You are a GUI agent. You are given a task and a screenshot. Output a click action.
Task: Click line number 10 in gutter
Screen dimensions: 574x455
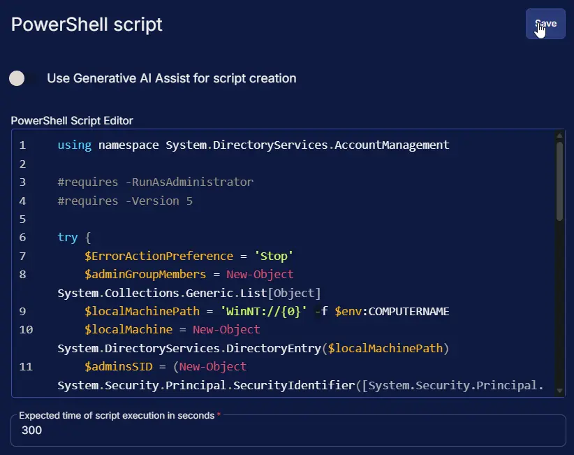coord(25,329)
